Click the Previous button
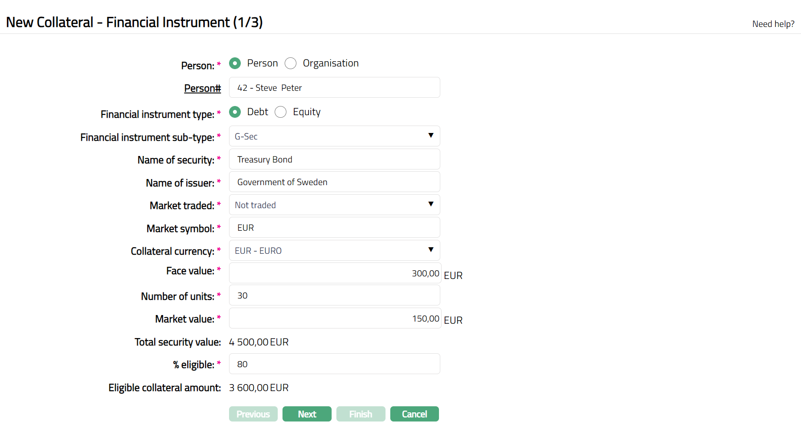Image resolution: width=801 pixels, height=448 pixels. click(x=253, y=414)
